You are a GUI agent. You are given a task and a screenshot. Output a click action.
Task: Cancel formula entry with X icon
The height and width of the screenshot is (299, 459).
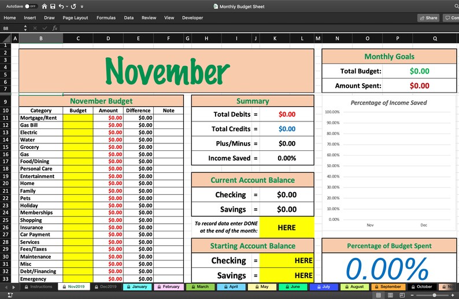(x=35, y=28)
